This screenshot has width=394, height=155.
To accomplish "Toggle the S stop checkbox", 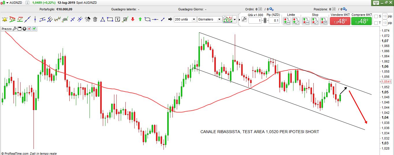I will point(376,16).
